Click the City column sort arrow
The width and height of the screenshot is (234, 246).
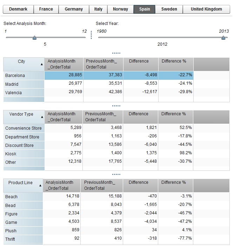(x=42, y=64)
